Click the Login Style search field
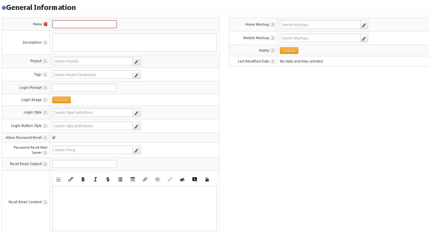 pos(93,112)
